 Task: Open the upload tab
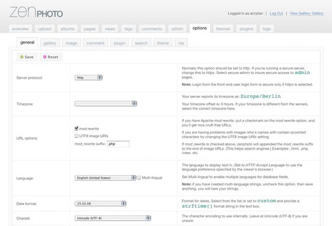(44, 29)
